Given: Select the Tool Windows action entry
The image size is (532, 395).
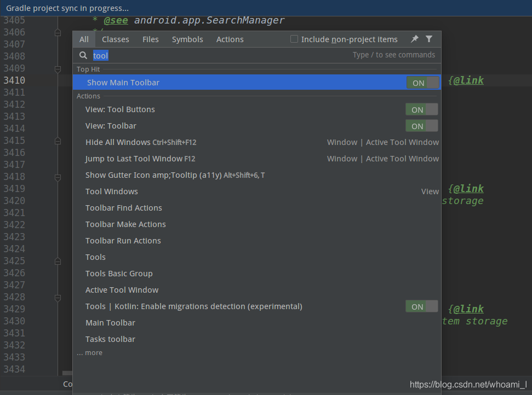Looking at the screenshot, I should click(x=111, y=191).
